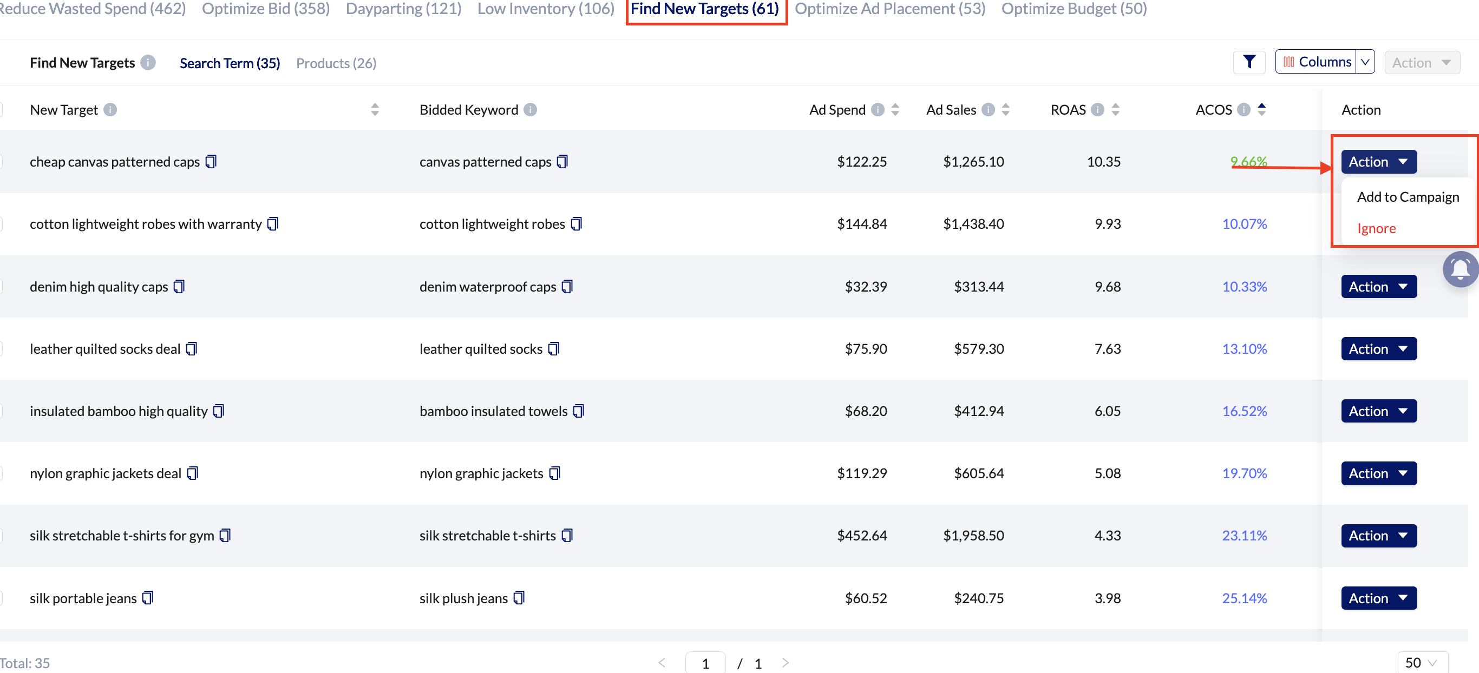The width and height of the screenshot is (1479, 673).
Task: Click the page number input field
Action: [705, 663]
